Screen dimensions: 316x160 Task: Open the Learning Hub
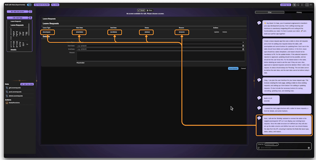(286, 5)
